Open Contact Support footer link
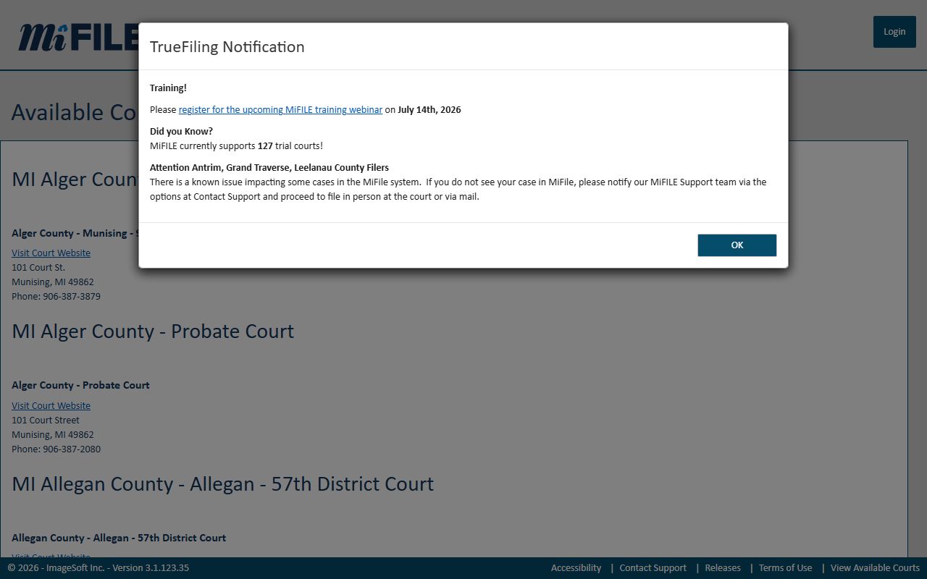Viewport: 927px width, 579px height. click(653, 568)
